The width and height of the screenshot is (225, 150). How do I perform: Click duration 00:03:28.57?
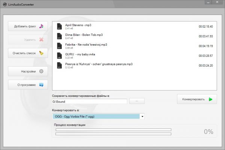tap(206, 56)
